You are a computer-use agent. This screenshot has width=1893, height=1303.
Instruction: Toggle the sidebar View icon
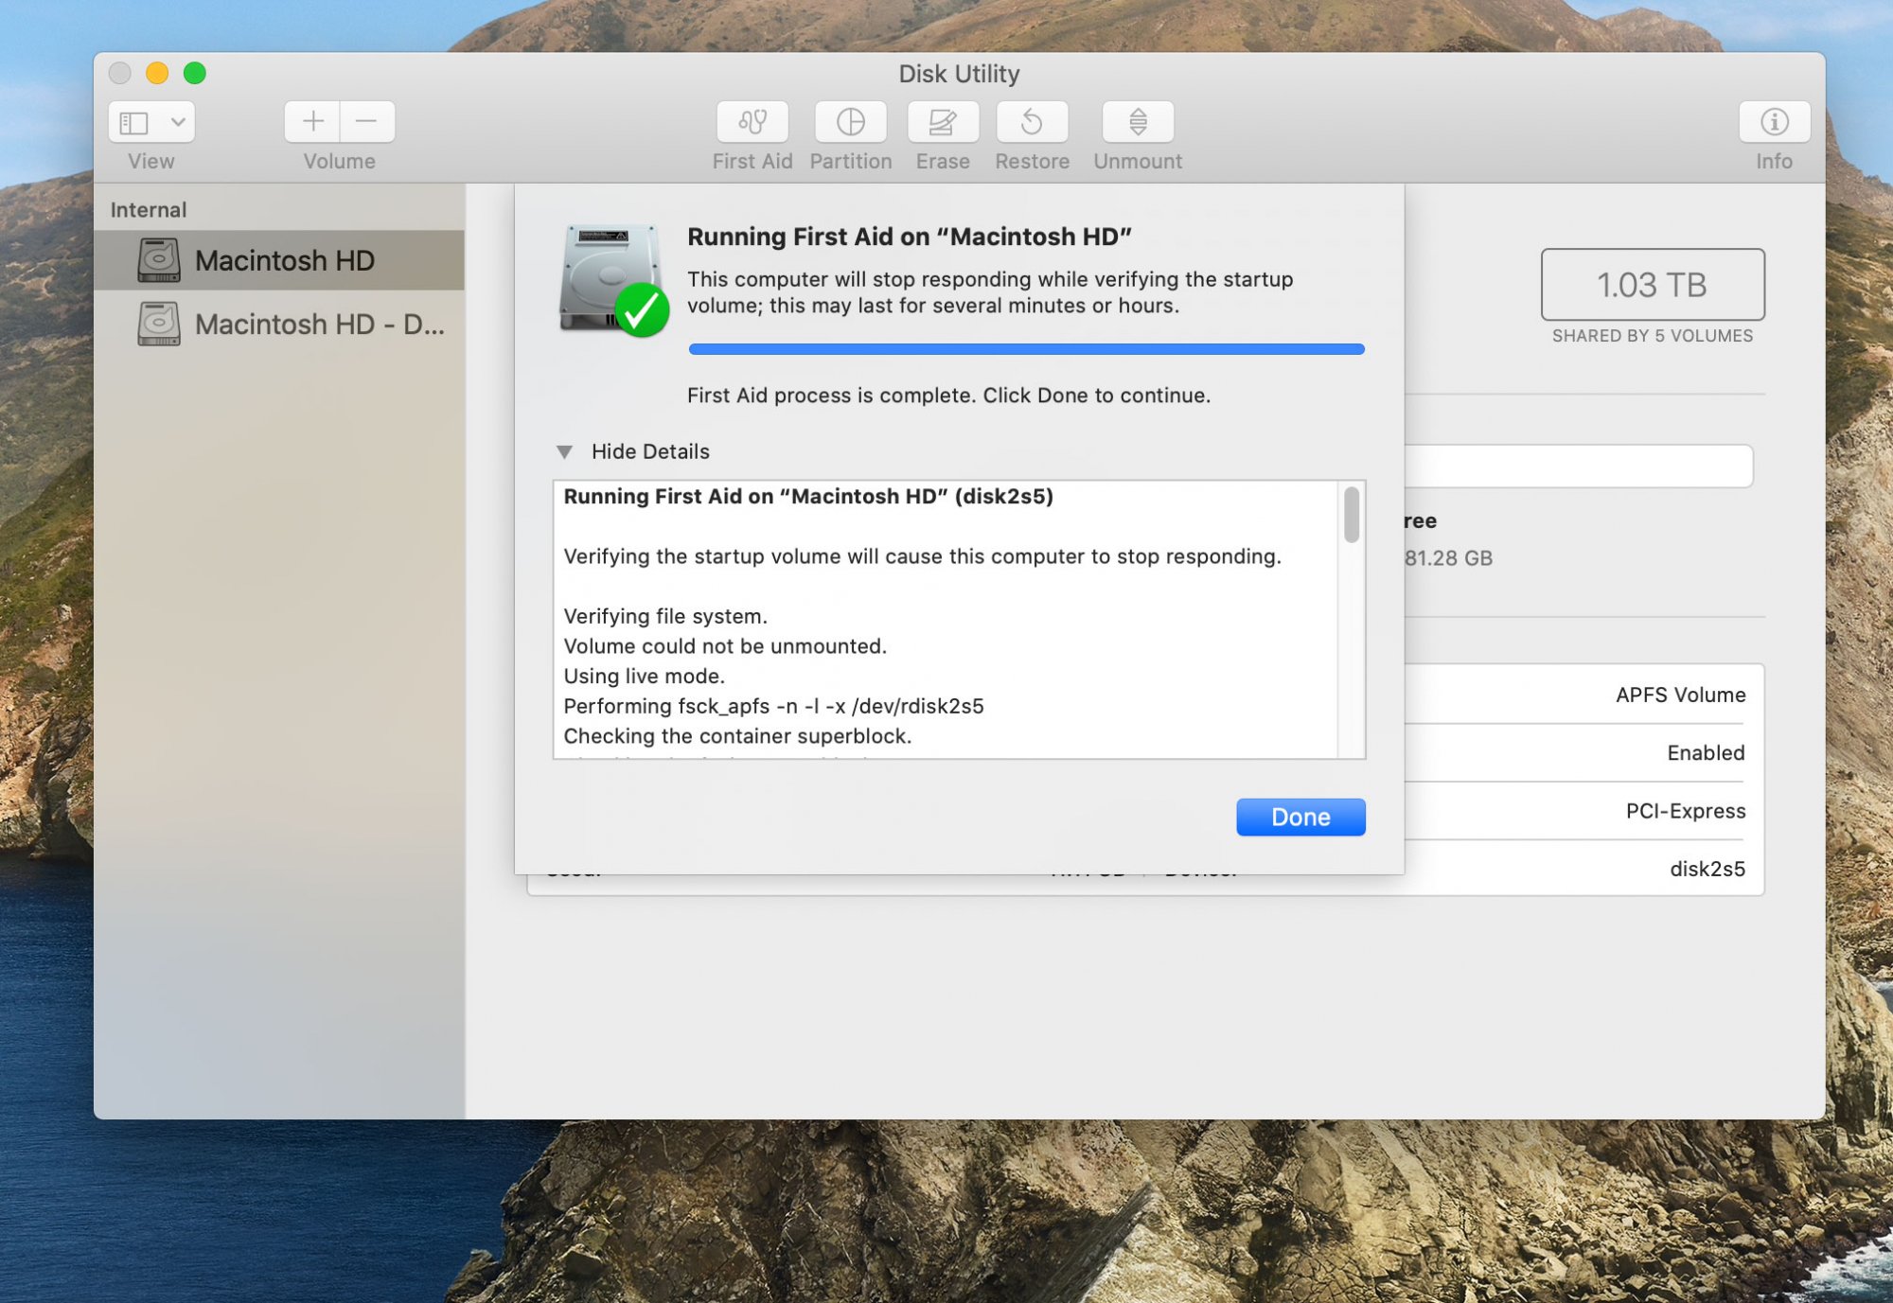click(134, 122)
